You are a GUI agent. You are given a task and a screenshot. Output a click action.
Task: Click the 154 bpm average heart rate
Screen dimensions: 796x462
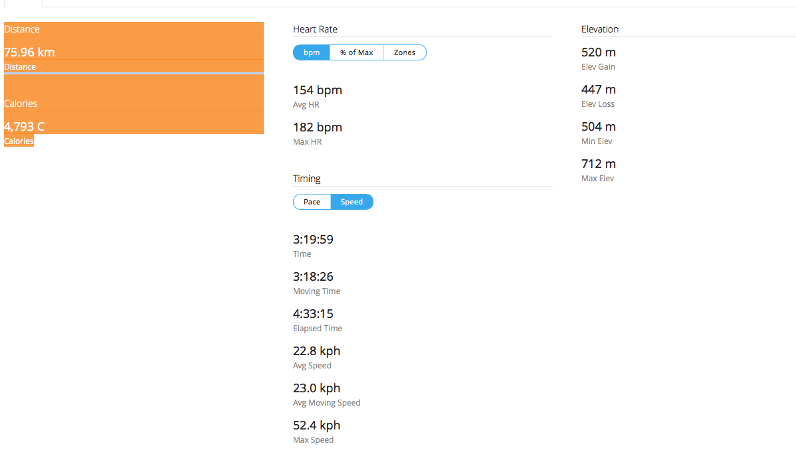[x=318, y=90]
